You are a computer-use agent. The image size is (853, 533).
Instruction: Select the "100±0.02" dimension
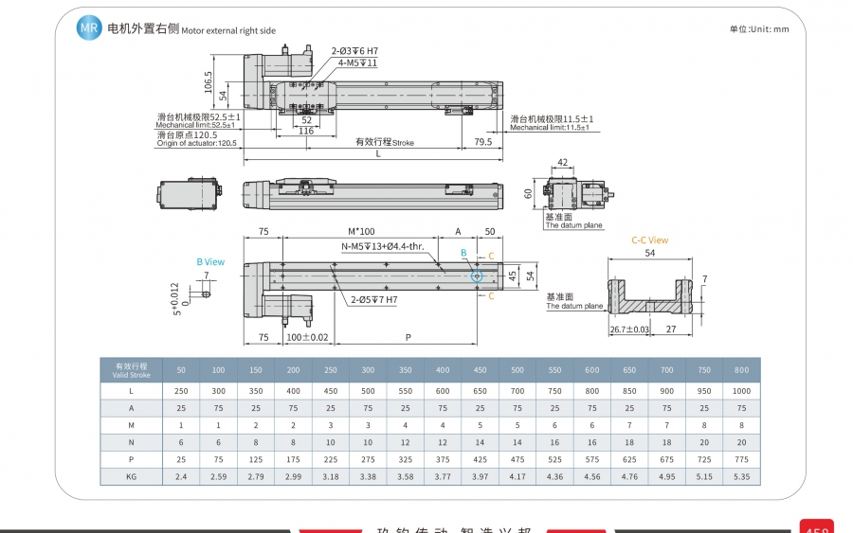[307, 337]
